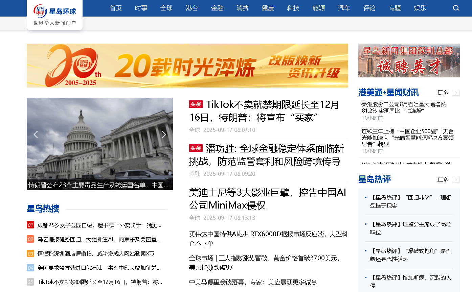
Task: Expand 更多 for 星岛热评 section
Action: [443, 179]
